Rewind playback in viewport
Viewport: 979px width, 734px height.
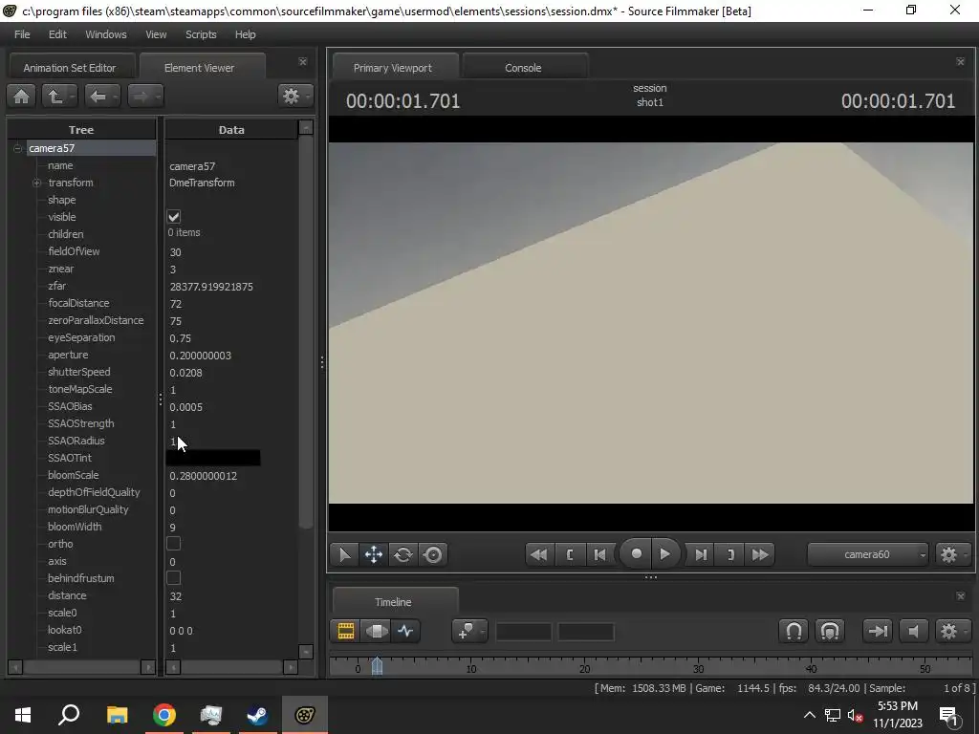(x=538, y=554)
